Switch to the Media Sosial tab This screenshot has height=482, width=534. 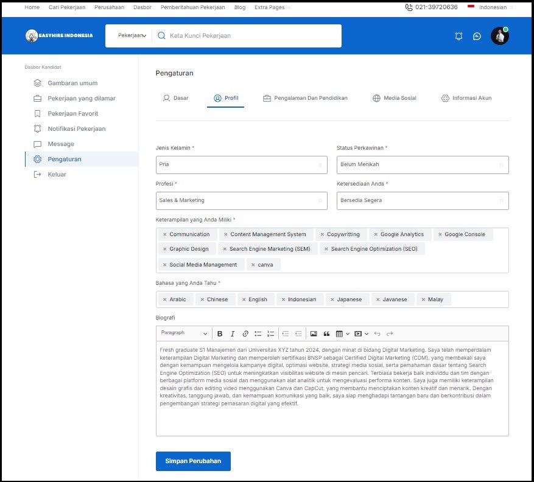pyautogui.click(x=395, y=98)
